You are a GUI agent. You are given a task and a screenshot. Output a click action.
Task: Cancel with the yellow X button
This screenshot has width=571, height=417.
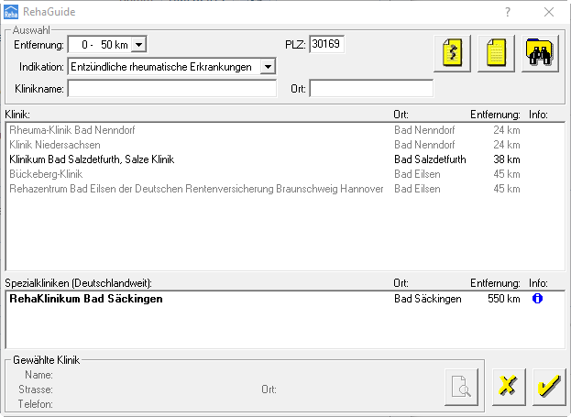tap(509, 387)
